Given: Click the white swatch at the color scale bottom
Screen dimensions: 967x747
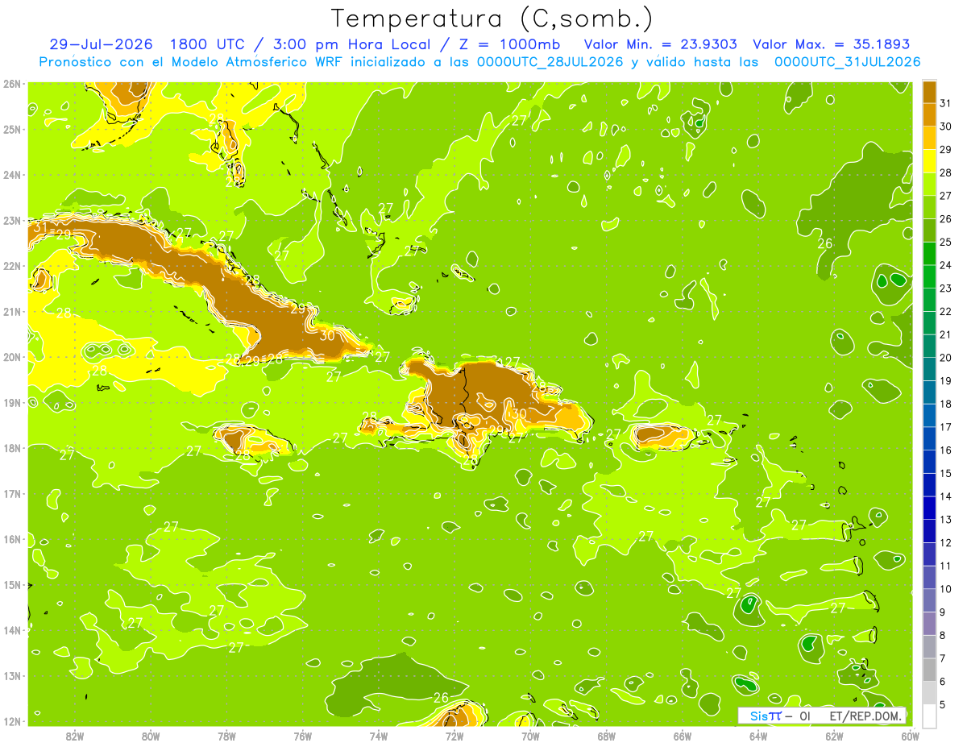Looking at the screenshot, I should click(930, 716).
